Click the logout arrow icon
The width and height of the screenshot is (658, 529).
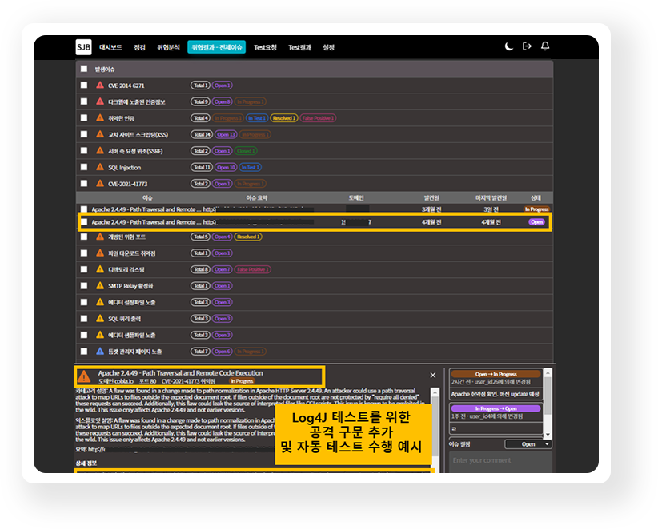527,46
